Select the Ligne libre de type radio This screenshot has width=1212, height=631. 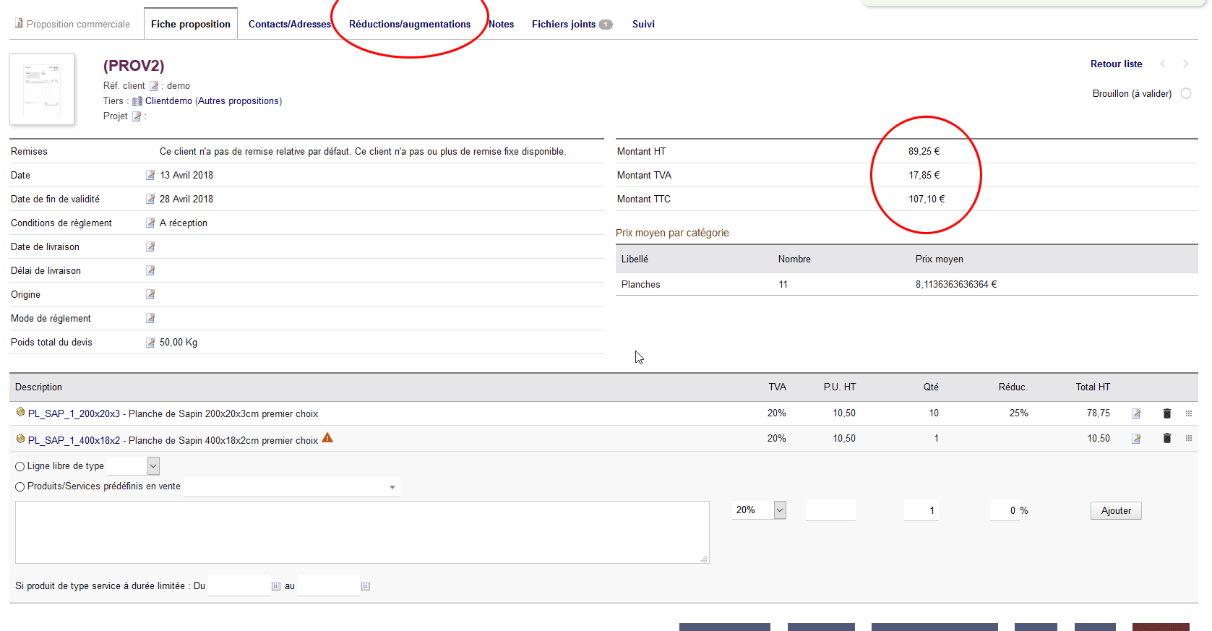[20, 466]
